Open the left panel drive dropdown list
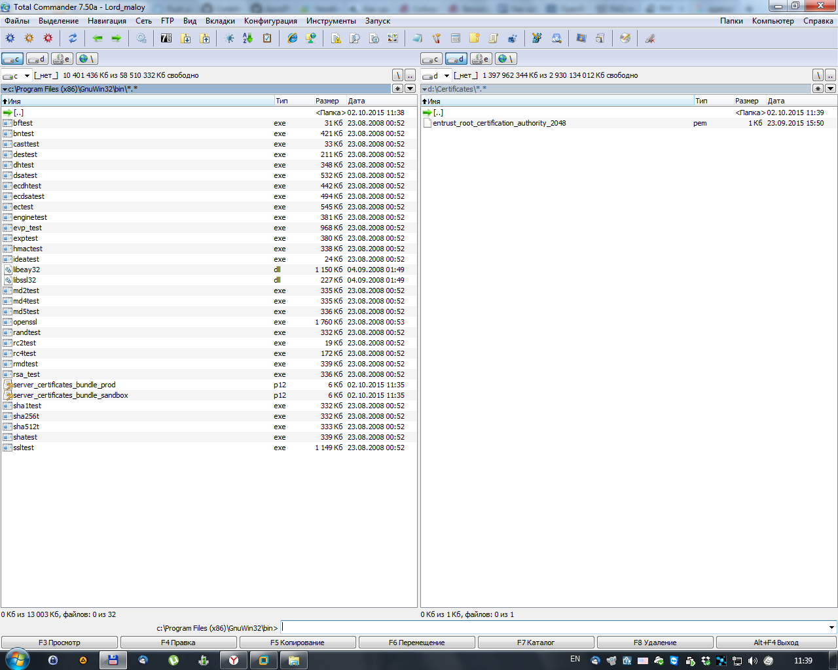The width and height of the screenshot is (838, 670). pos(27,76)
